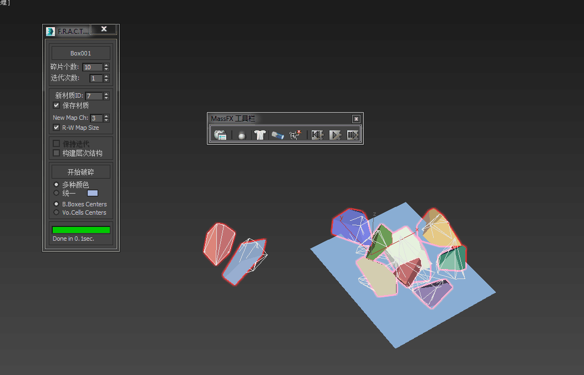Viewport: 584px width, 375px height.
Task: Click the New Map Ch spinner arrows
Action: pyautogui.click(x=106, y=118)
